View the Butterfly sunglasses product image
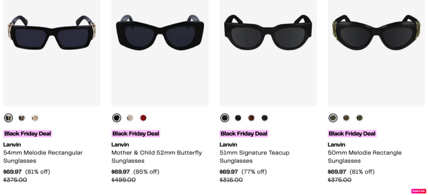The image size is (428, 195). (x=160, y=53)
